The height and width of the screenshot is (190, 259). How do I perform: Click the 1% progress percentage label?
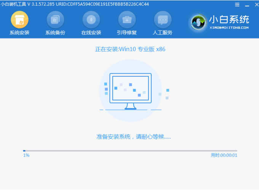point(26,155)
